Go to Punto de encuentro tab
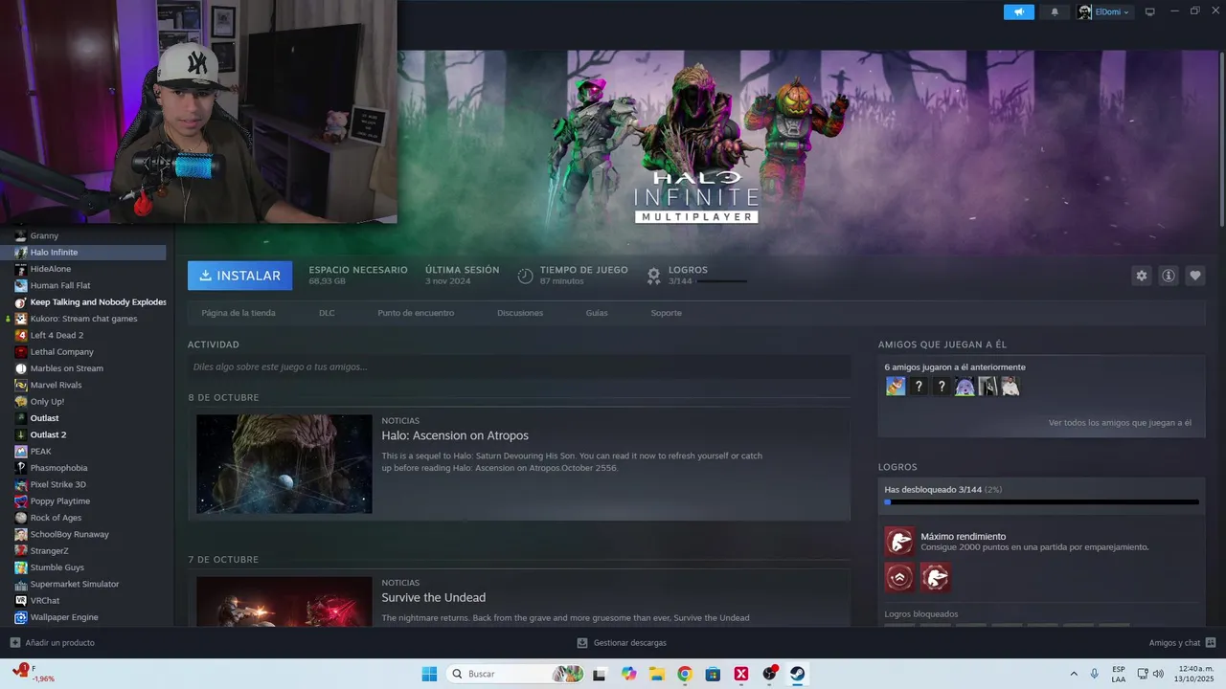Viewport: 1226px width, 689px height. 416,313
